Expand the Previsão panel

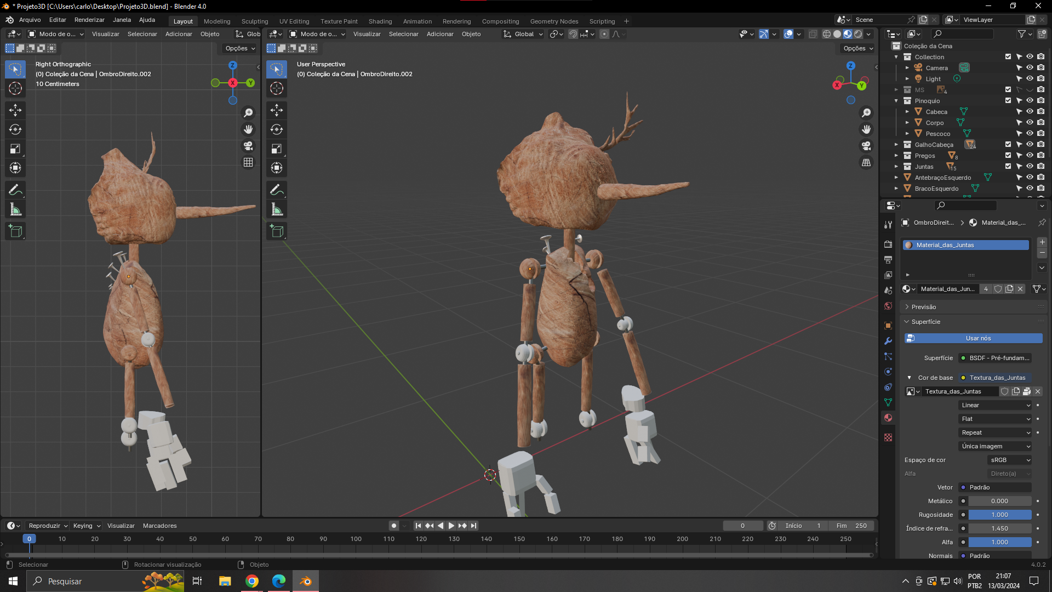coord(923,307)
